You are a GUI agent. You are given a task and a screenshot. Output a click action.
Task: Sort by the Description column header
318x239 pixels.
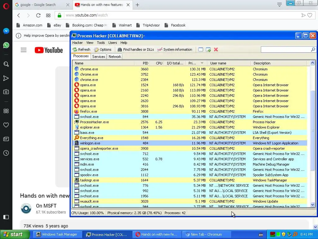[279, 63]
